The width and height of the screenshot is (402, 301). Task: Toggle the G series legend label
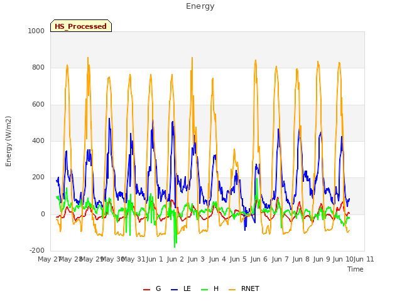point(158,288)
